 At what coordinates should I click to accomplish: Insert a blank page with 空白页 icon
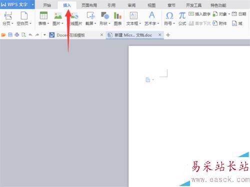(x=24, y=15)
